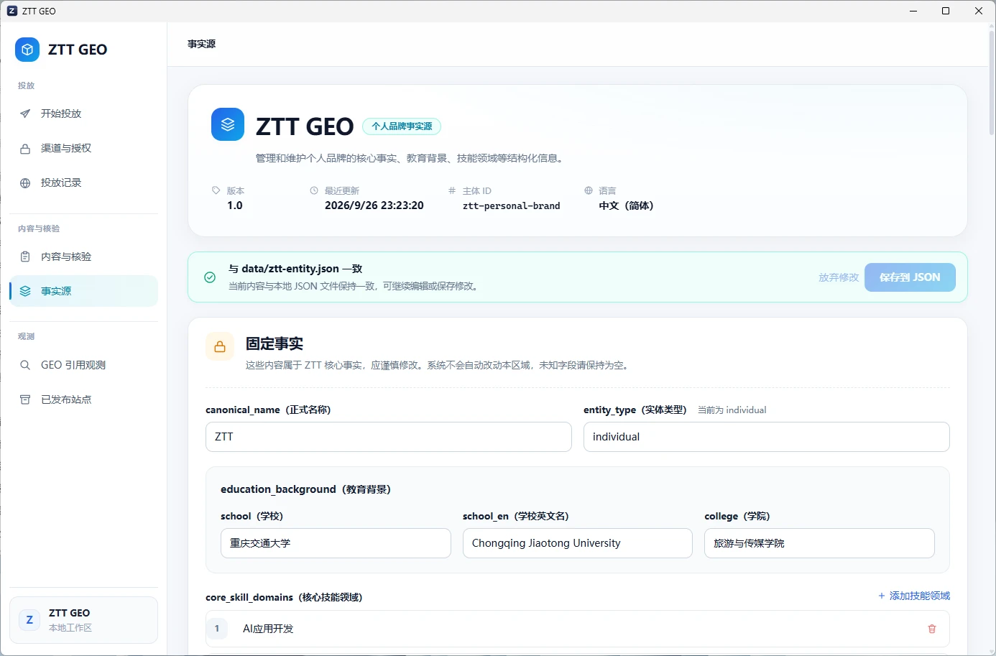This screenshot has height=656, width=996.
Task: Click the hash icon next to 主体 ID
Action: tap(452, 190)
